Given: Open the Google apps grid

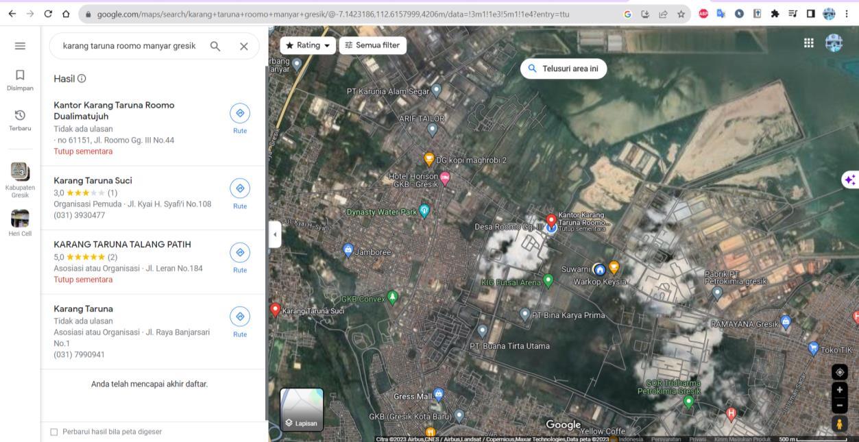Looking at the screenshot, I should [x=809, y=43].
